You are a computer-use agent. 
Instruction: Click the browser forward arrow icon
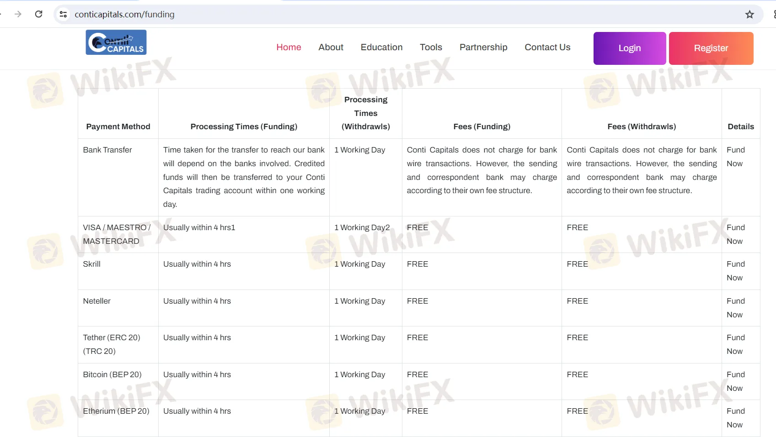pos(18,14)
